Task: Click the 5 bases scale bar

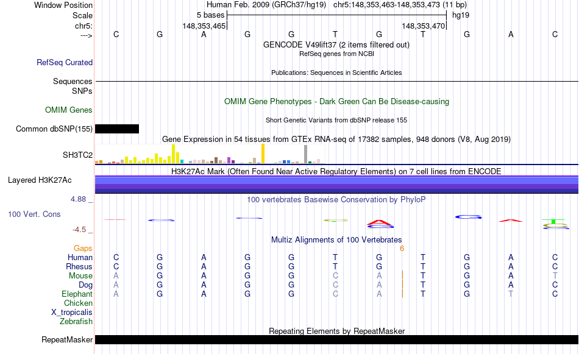Action: [x=336, y=15]
